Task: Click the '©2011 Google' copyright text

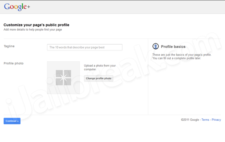Action: [190, 120]
